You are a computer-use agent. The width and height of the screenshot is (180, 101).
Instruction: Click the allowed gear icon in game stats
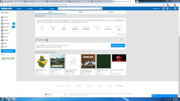[x=119, y=29]
